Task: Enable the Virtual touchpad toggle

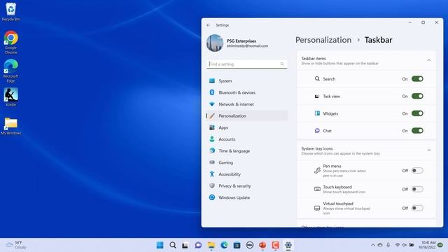Action: (417, 208)
